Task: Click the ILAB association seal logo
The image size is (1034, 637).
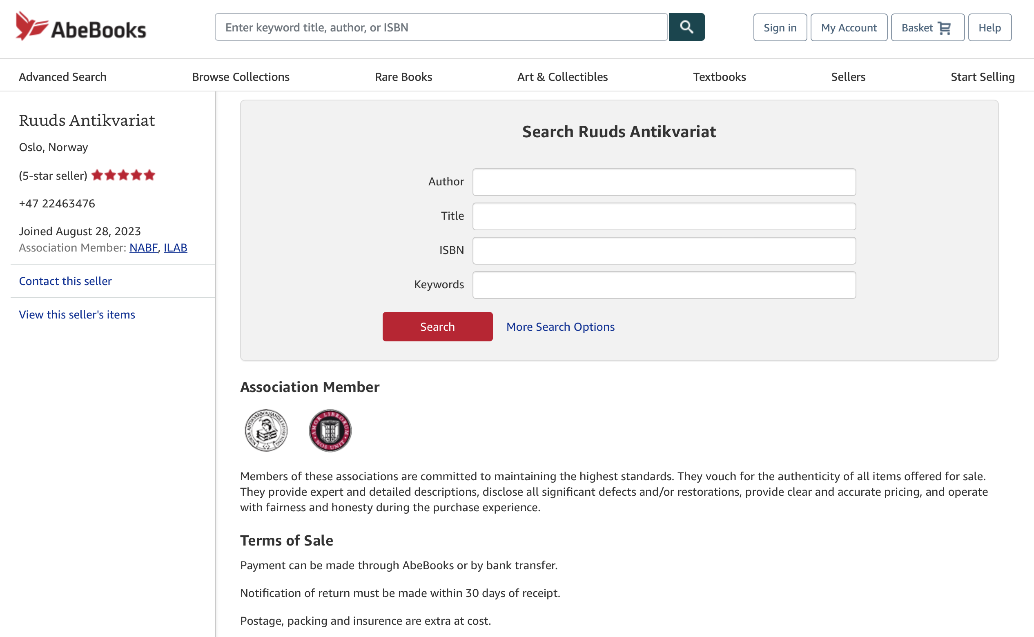Action: pyautogui.click(x=330, y=430)
